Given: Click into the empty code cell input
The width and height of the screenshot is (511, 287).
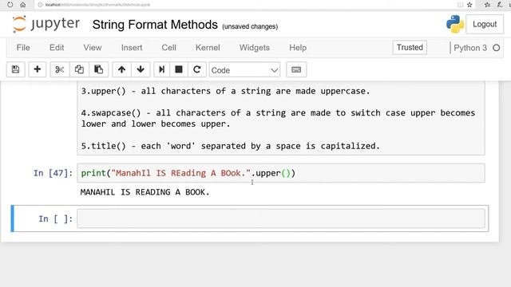Looking at the screenshot, I should [281, 218].
